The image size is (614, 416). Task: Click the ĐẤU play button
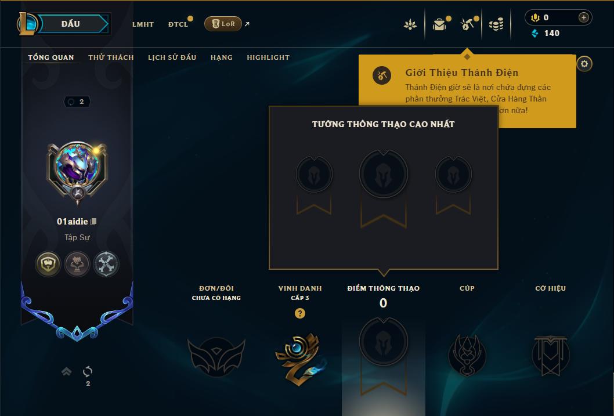pos(73,24)
